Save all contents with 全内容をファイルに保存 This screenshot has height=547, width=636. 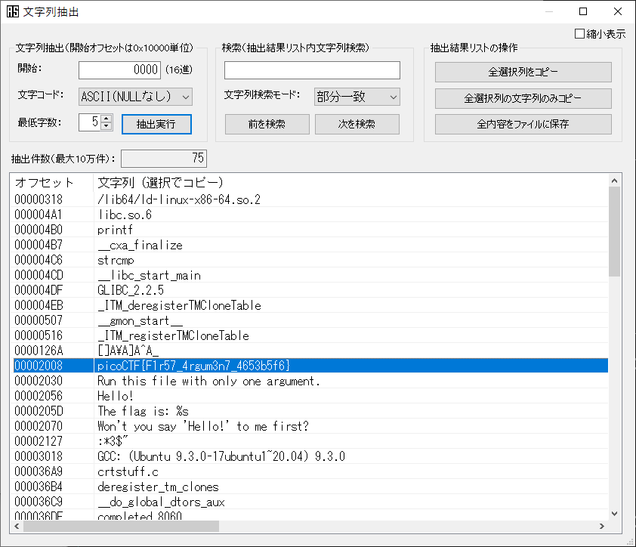tap(523, 124)
